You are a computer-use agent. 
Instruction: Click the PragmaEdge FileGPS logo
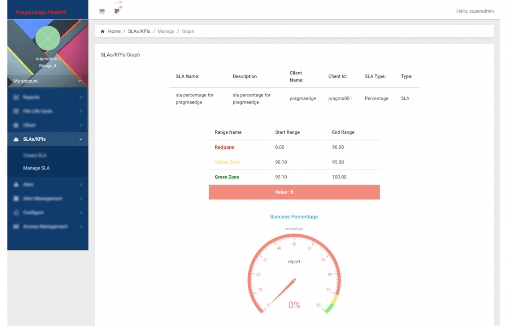click(x=41, y=12)
